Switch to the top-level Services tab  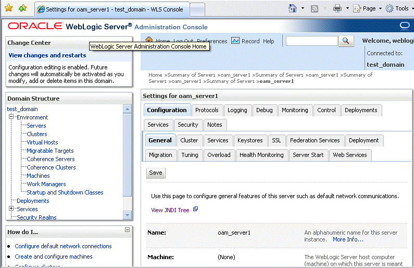pos(158,125)
